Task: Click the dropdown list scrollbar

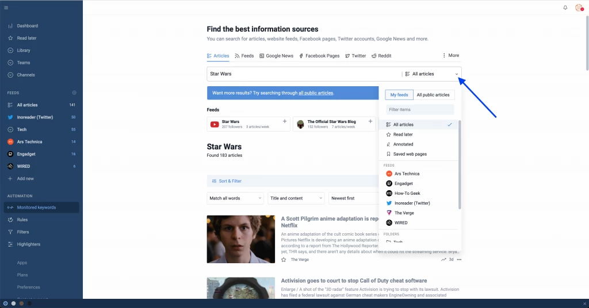Action: pyautogui.click(x=460, y=165)
